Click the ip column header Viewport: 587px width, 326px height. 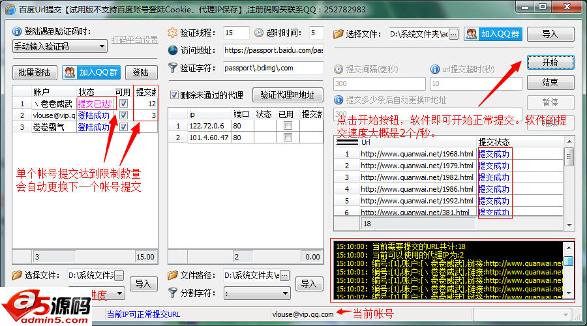[x=209, y=114]
